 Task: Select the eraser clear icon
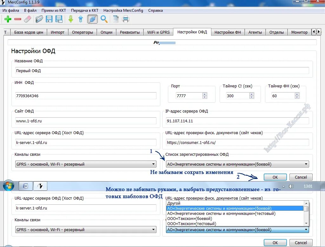click(x=28, y=19)
